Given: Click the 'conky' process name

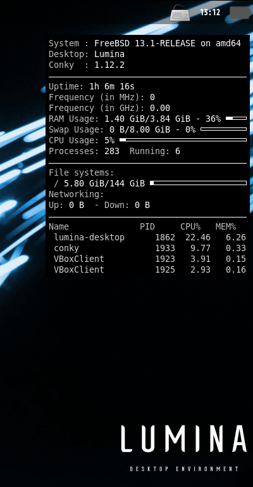Looking at the screenshot, I should [x=66, y=249].
